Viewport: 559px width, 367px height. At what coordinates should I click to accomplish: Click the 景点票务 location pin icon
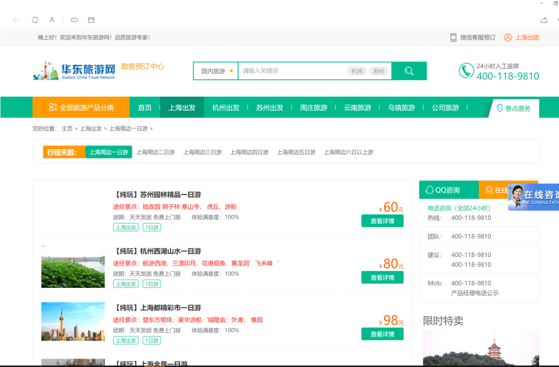[x=499, y=108]
